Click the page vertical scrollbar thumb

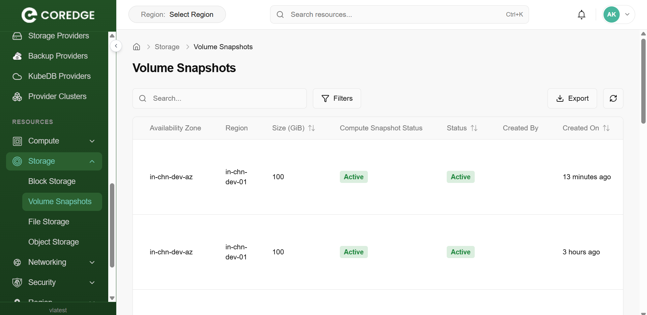pyautogui.click(x=643, y=81)
